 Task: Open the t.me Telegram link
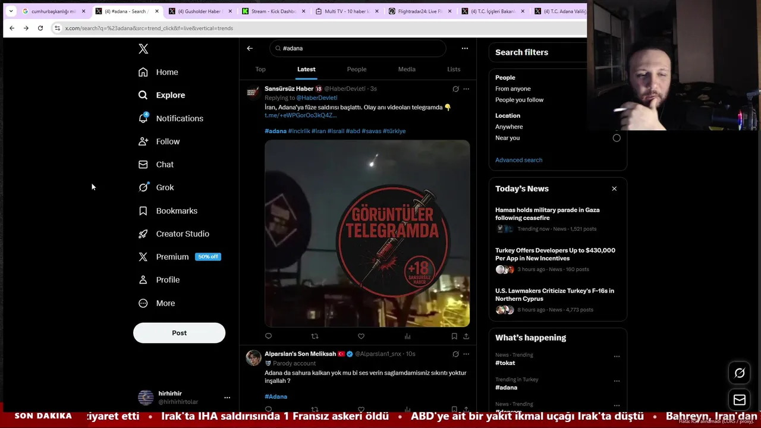300,115
